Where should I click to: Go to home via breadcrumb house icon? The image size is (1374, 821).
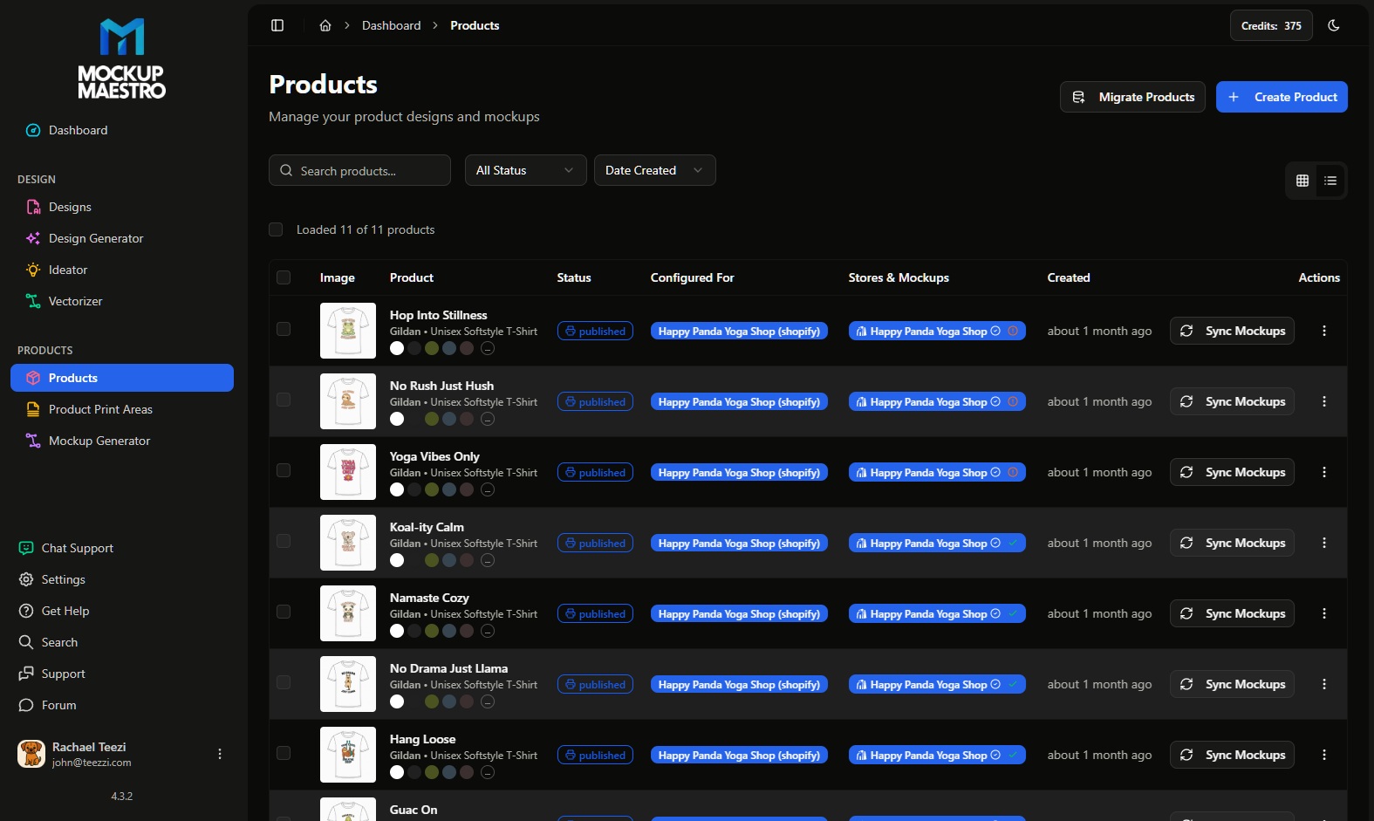[x=325, y=25]
